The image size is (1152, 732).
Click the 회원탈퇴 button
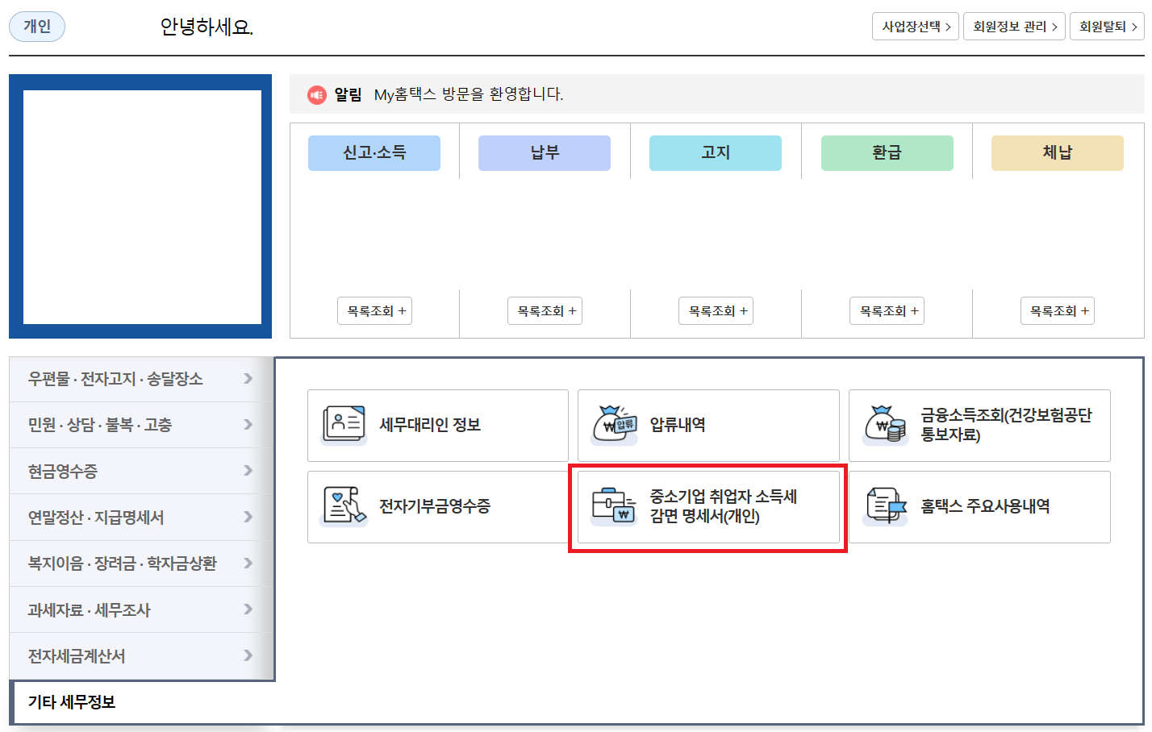1106,25
